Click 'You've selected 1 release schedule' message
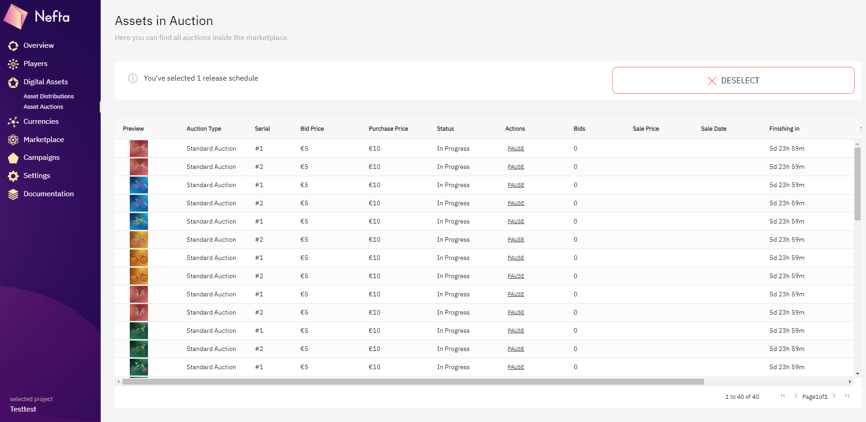 coord(201,78)
